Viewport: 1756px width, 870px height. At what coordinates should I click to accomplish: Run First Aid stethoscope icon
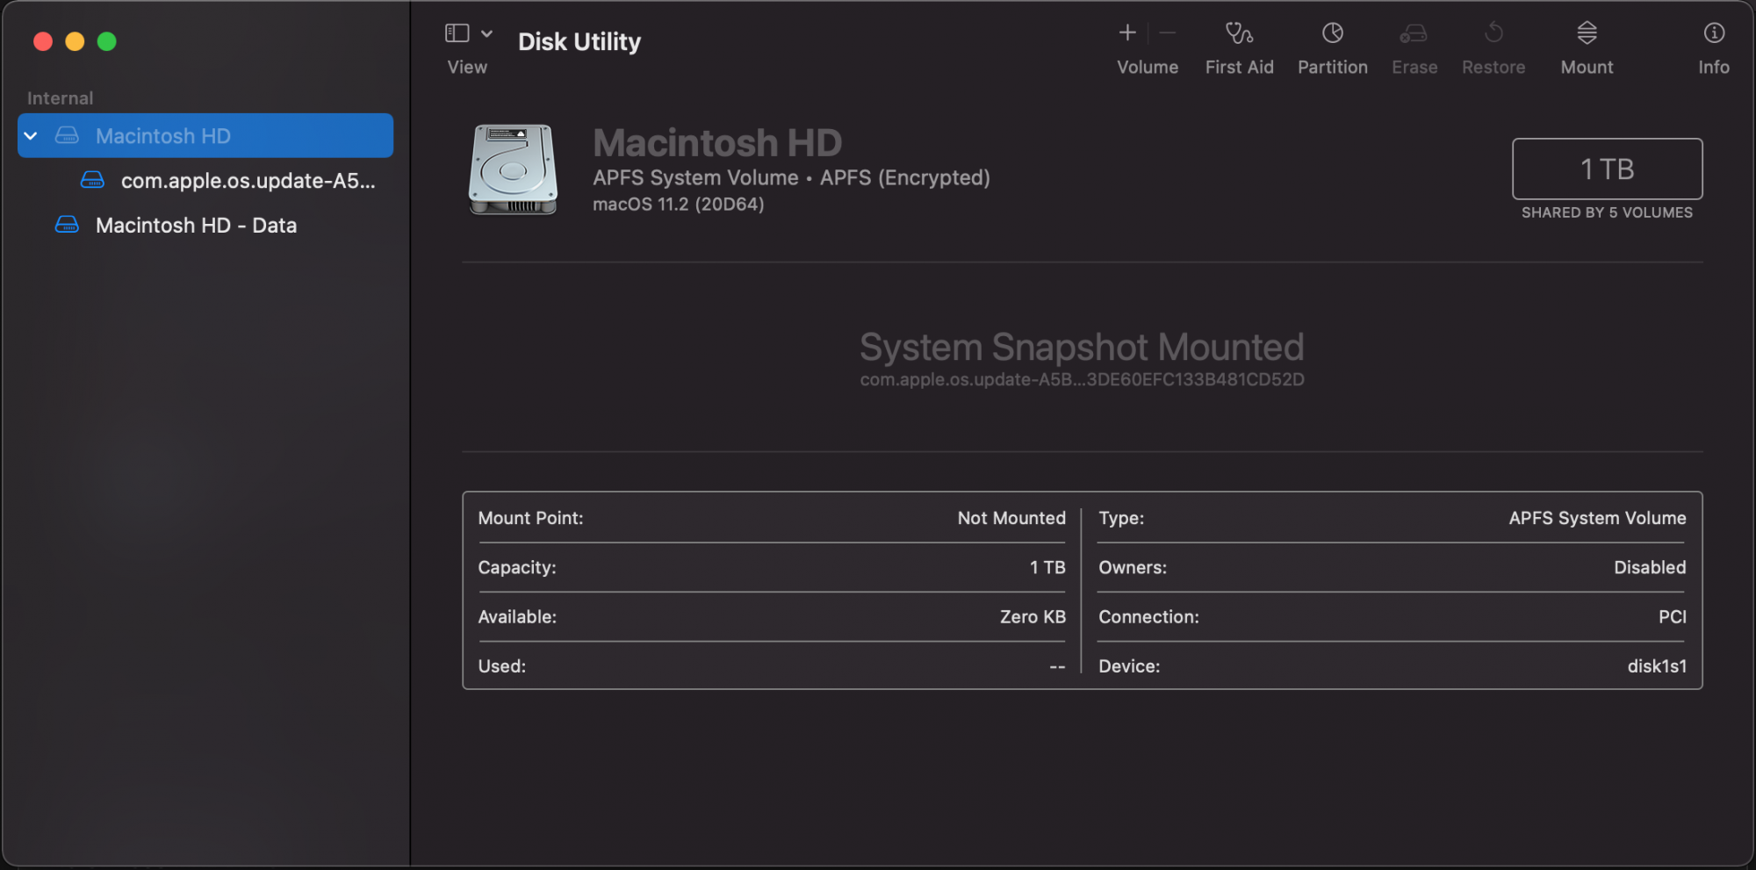1239,33
